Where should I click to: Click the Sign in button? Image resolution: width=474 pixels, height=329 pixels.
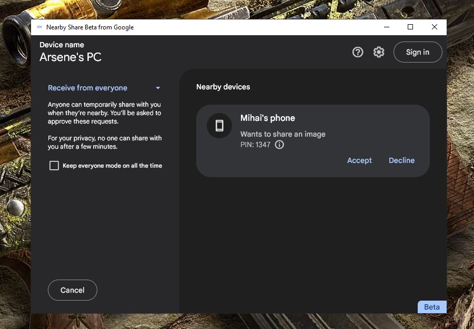point(418,52)
